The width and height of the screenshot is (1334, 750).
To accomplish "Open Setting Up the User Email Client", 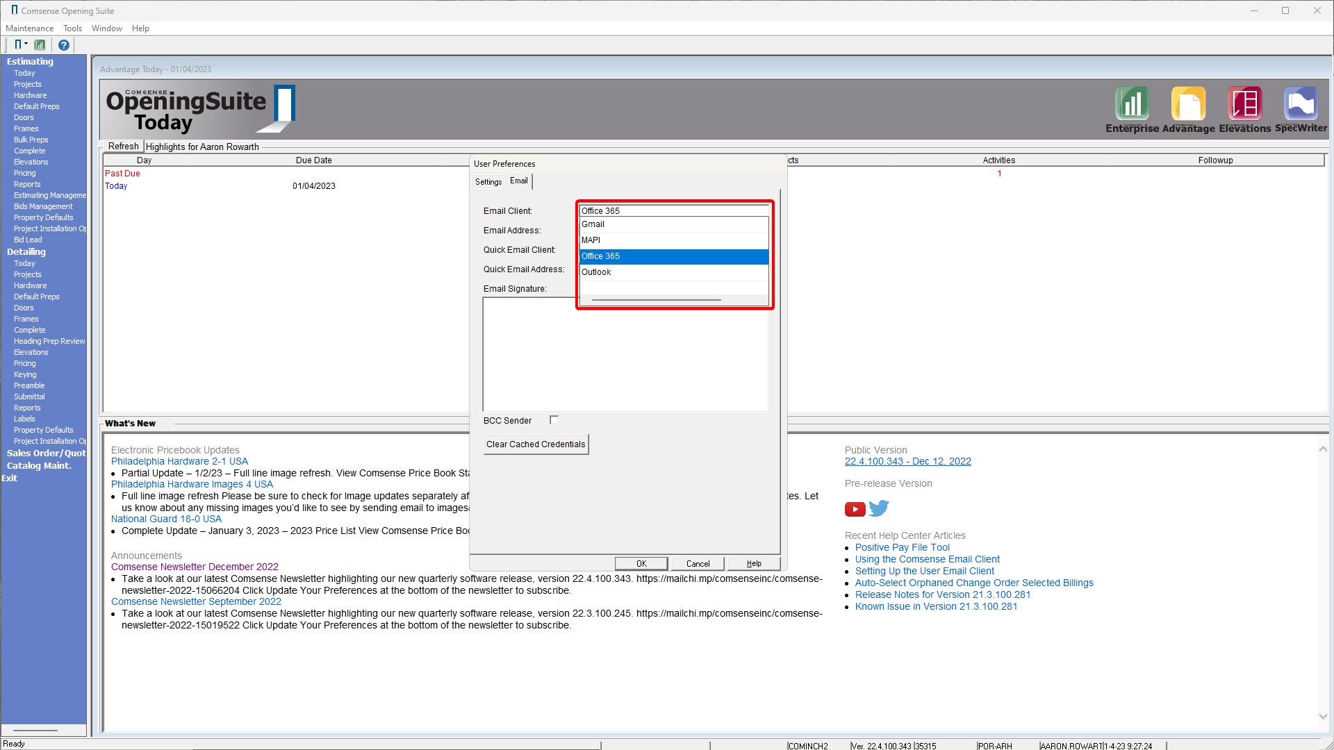I will (x=925, y=571).
